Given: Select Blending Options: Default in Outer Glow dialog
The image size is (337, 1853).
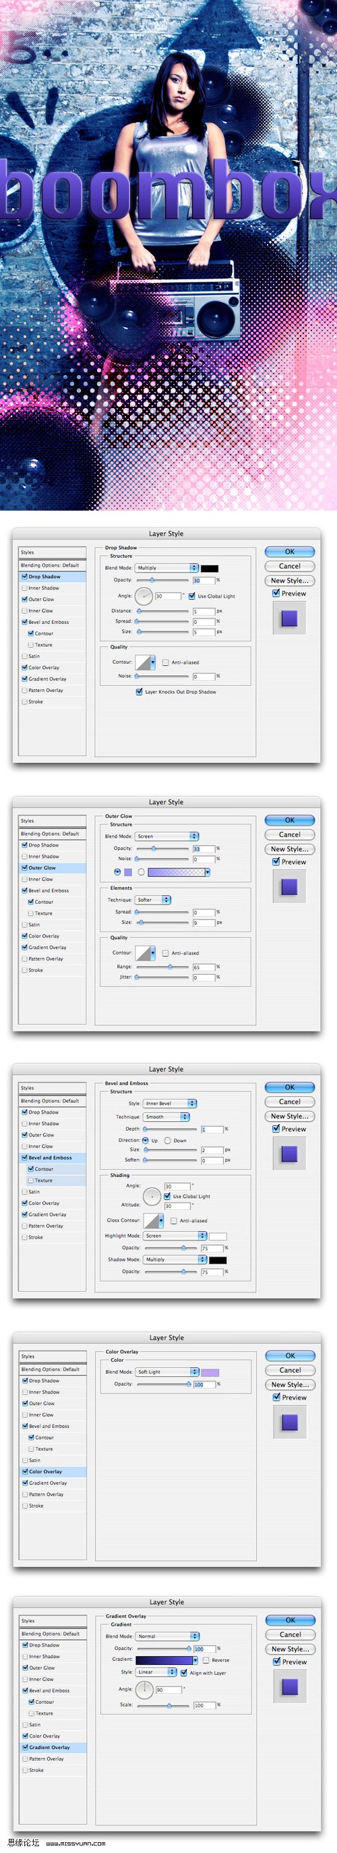Looking at the screenshot, I should (x=53, y=833).
